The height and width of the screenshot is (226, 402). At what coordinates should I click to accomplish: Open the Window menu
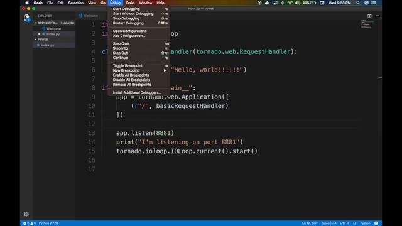tap(145, 3)
